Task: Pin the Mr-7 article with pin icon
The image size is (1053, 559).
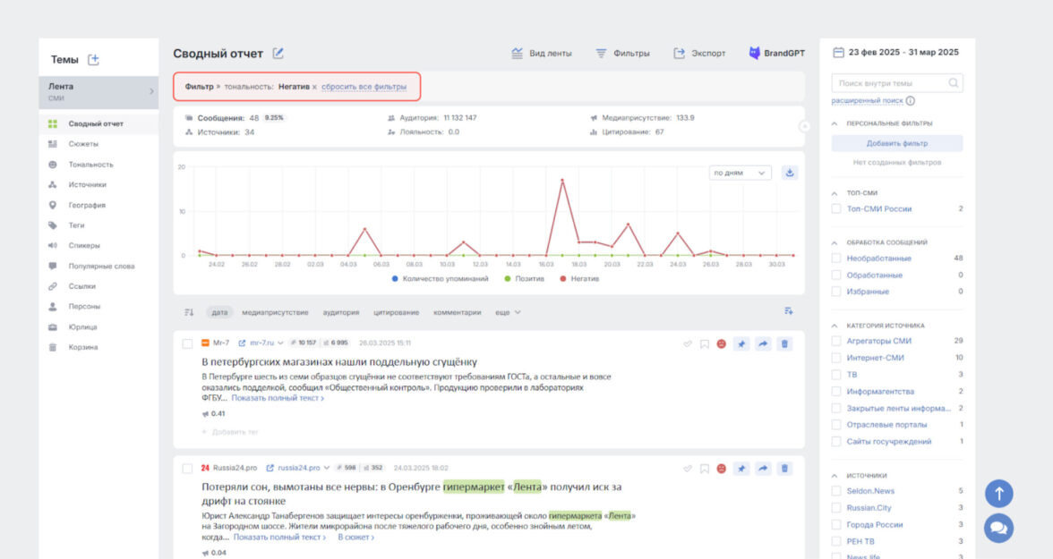Action: (741, 343)
